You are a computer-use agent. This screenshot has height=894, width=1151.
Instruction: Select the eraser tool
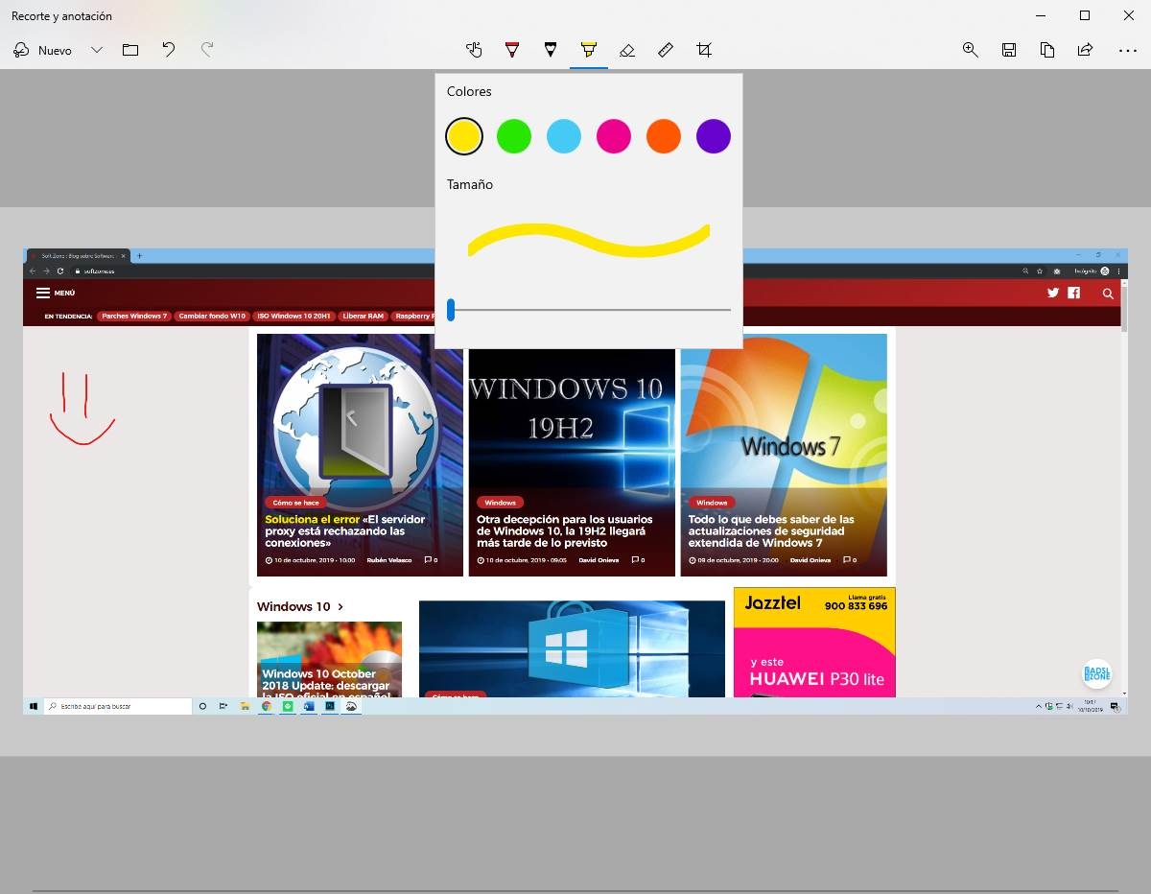(627, 50)
